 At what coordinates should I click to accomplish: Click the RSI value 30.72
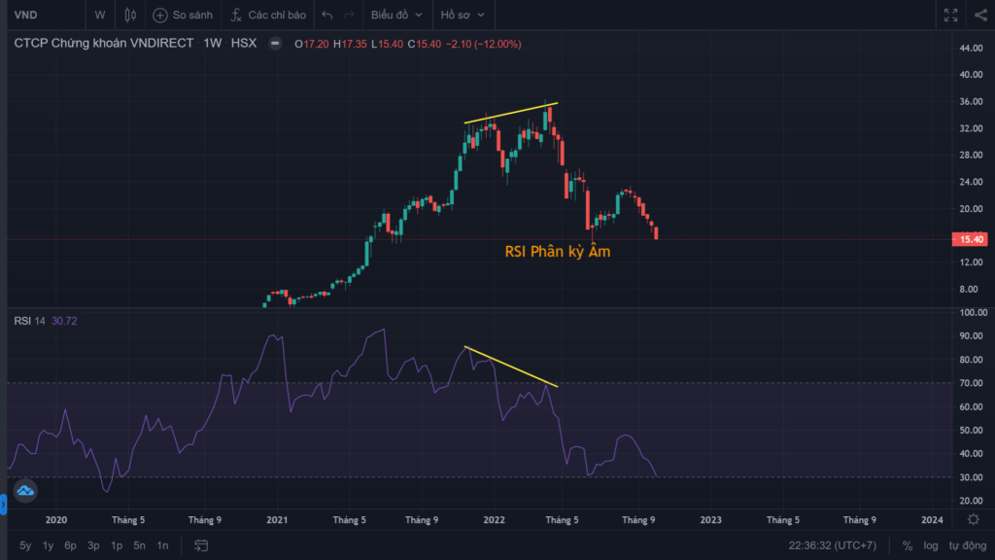[x=64, y=321]
